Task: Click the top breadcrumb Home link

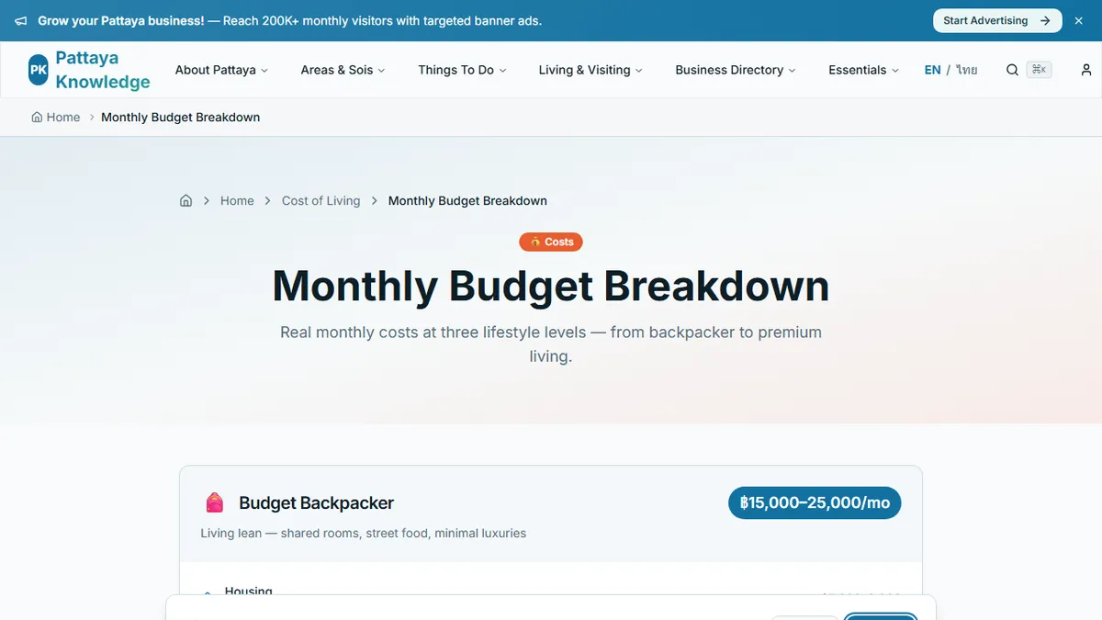Action: tap(56, 118)
